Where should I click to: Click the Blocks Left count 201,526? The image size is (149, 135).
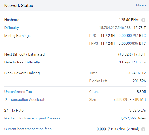(139, 81)
